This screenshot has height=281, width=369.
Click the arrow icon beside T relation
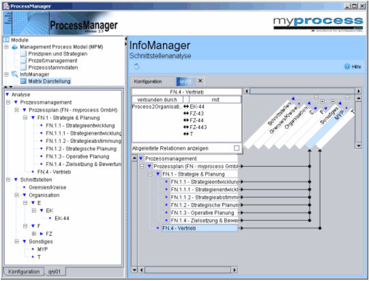point(186,134)
